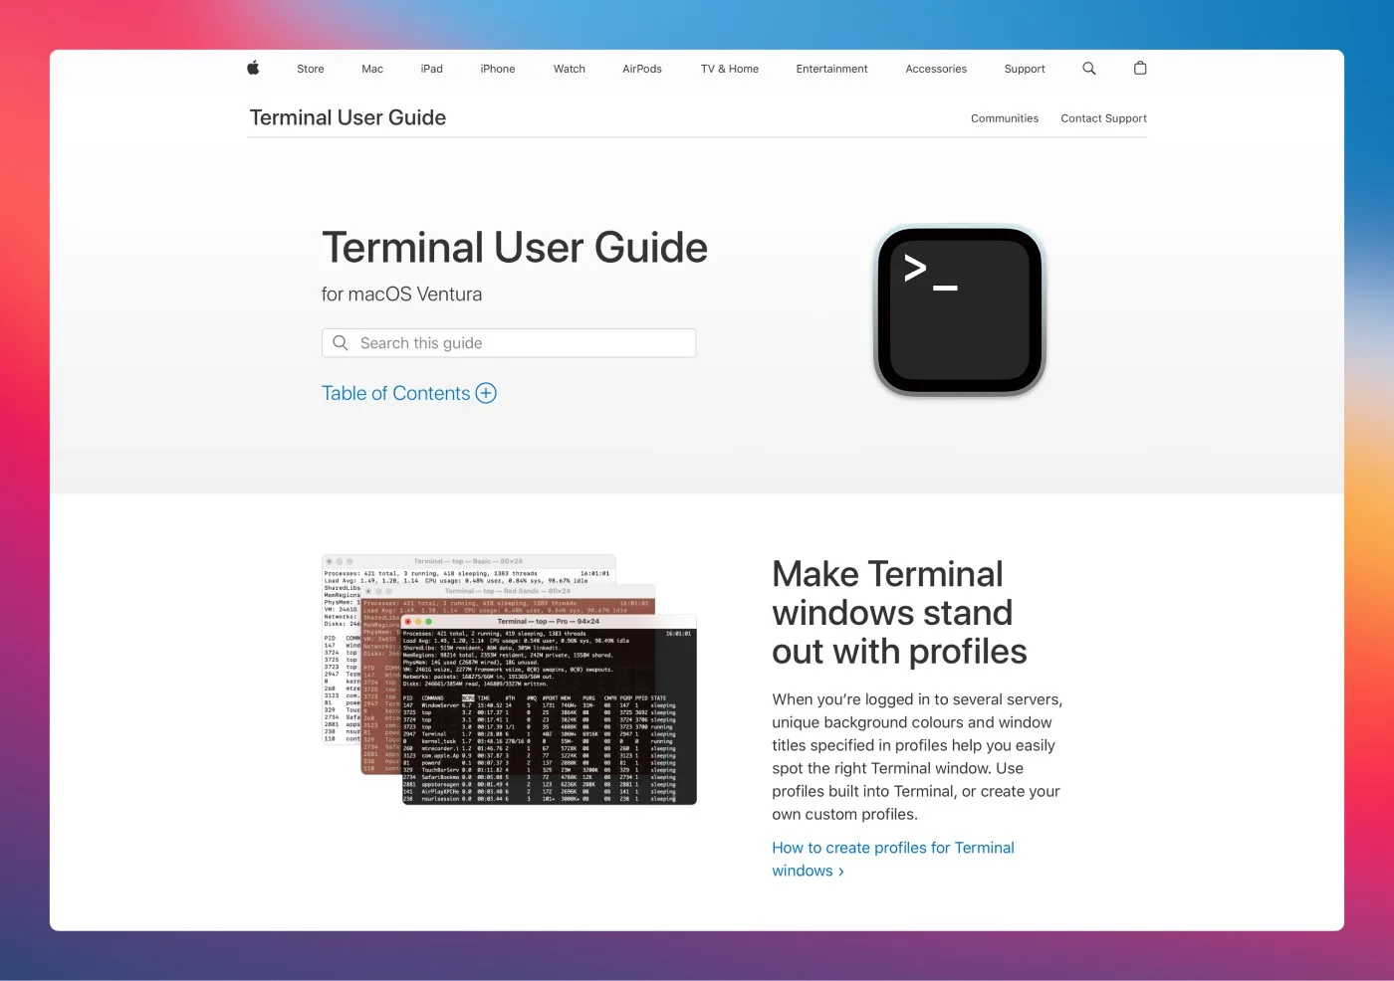The height and width of the screenshot is (981, 1394).
Task: Open the Store menu
Action: point(311,69)
